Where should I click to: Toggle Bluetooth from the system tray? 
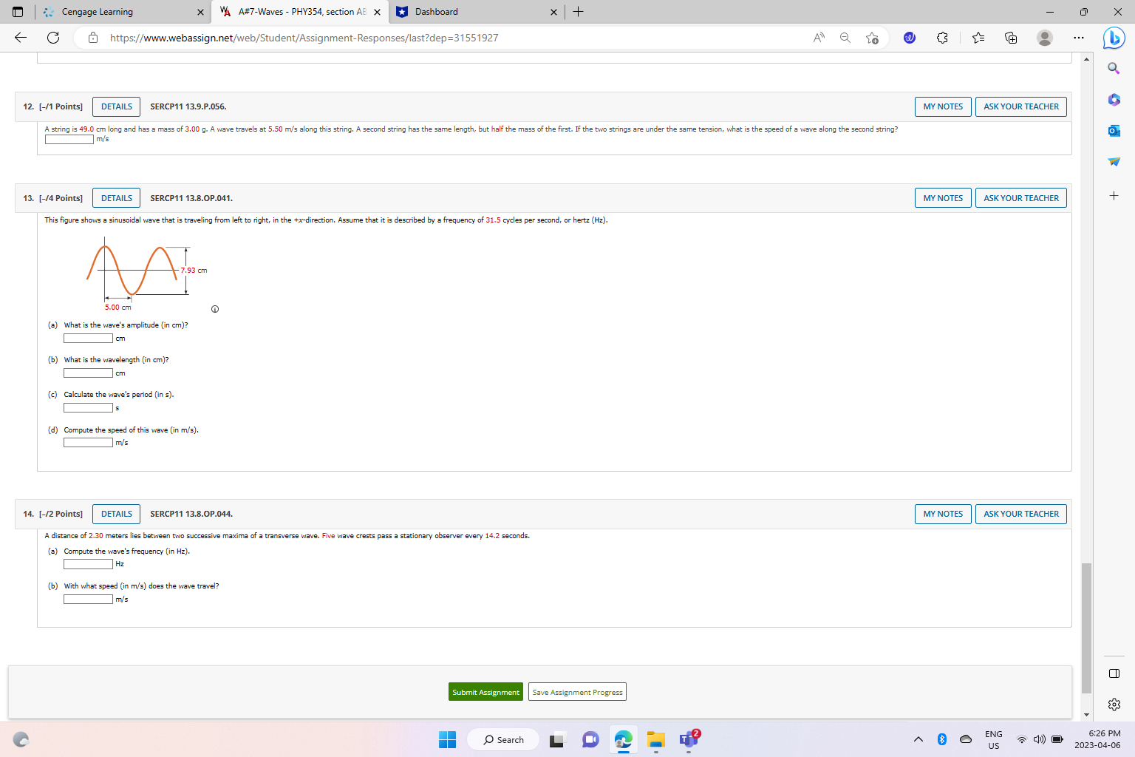941,739
